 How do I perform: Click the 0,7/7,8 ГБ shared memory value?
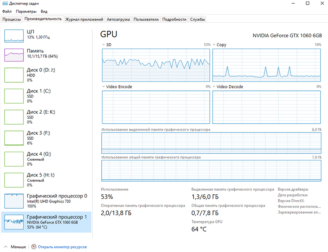pos(205,213)
